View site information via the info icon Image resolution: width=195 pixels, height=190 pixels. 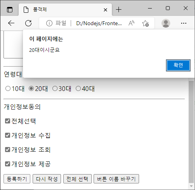coord(49,23)
